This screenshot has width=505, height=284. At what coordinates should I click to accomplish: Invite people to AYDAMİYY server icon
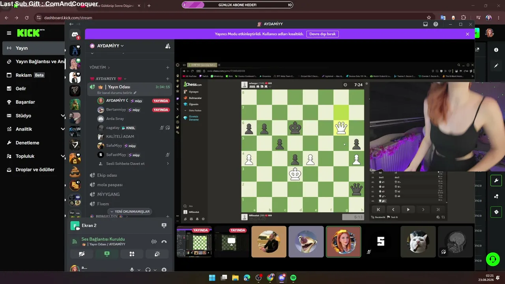[x=168, y=46]
